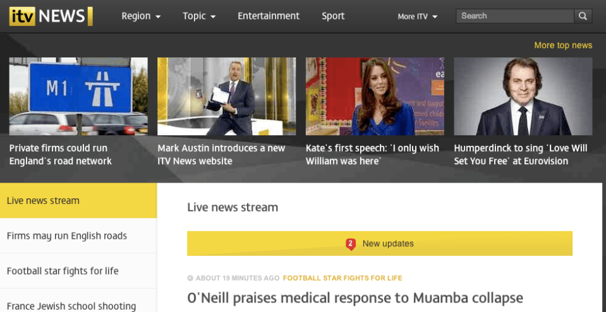Open the Humperdinck Eurovision photo
The width and height of the screenshot is (606, 312).
click(x=523, y=96)
